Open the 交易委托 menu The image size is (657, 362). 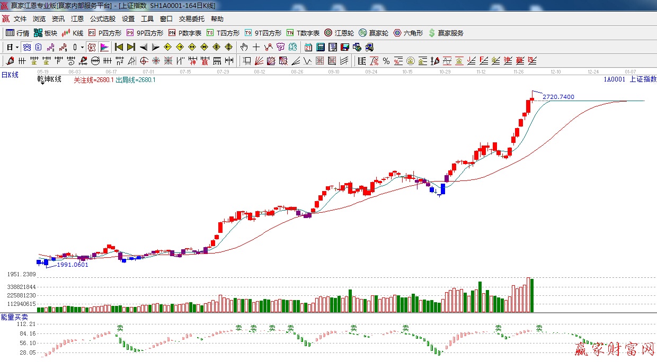tap(191, 19)
